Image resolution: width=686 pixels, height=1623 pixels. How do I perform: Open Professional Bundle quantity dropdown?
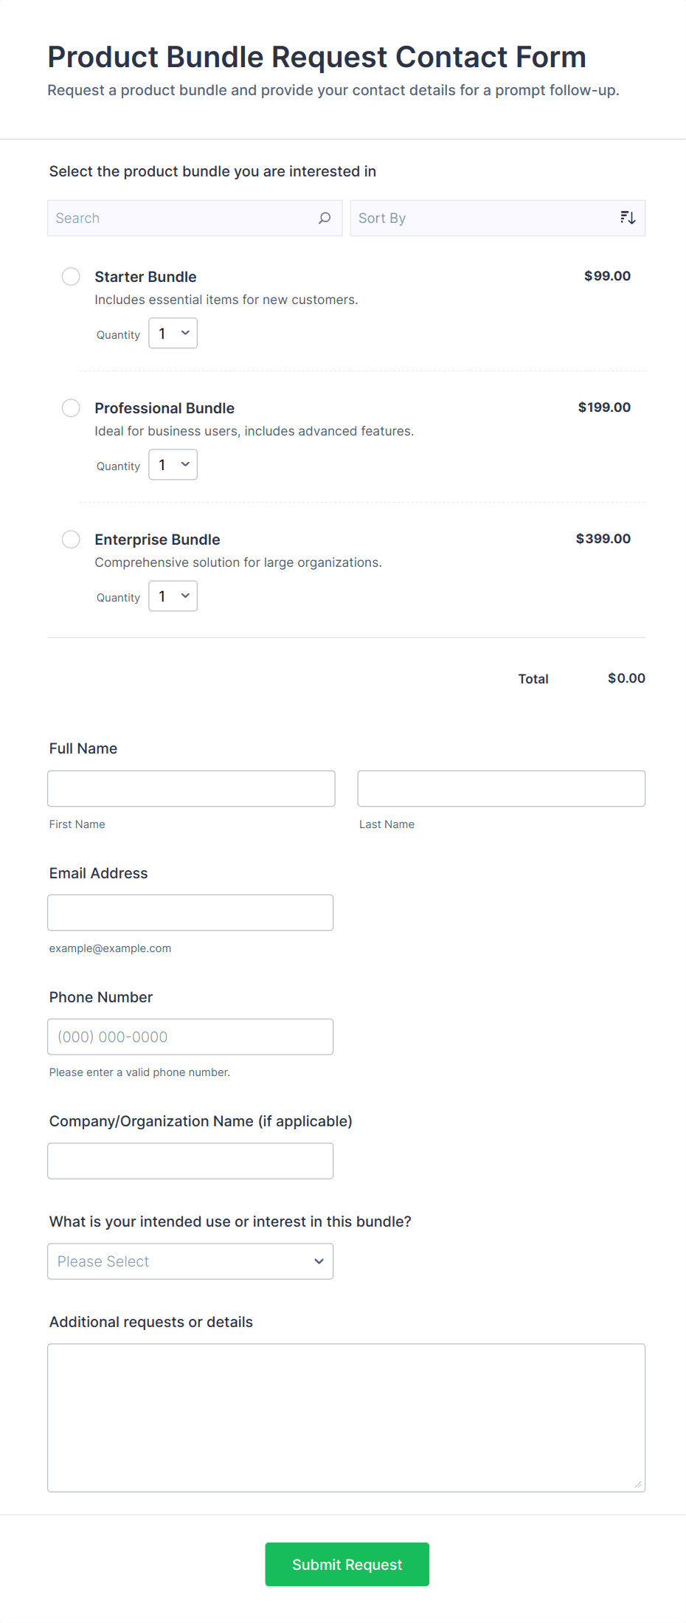coord(173,465)
